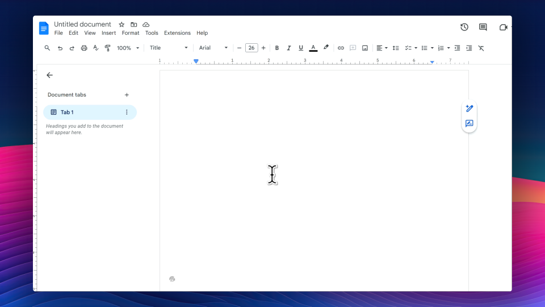Open the highlight color picker

click(x=326, y=48)
